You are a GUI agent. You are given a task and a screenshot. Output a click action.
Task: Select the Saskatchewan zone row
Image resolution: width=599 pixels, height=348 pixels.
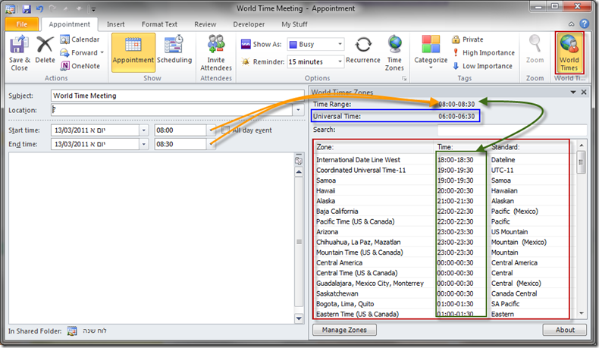[441, 293]
